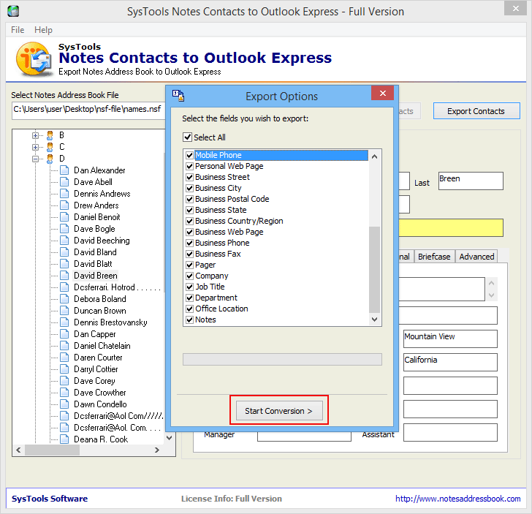Click the document icon for Dawn Condello
This screenshot has width=532, height=514.
64,404
